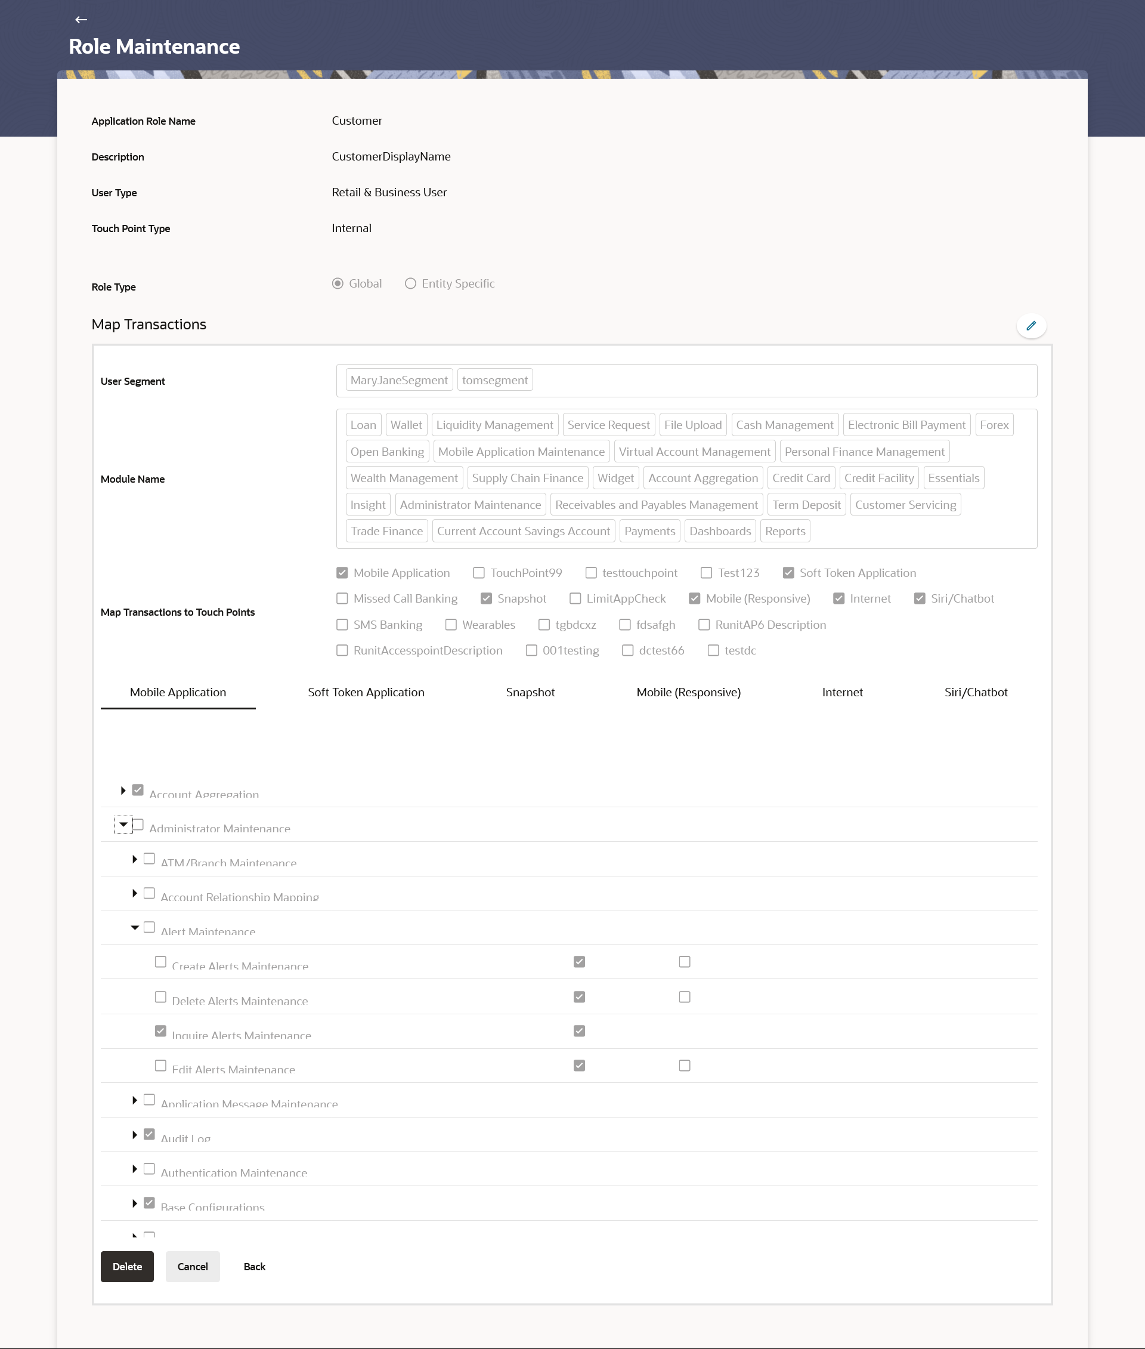This screenshot has width=1145, height=1349.
Task: Collapse the Alert Maintenance node
Action: tap(134, 928)
